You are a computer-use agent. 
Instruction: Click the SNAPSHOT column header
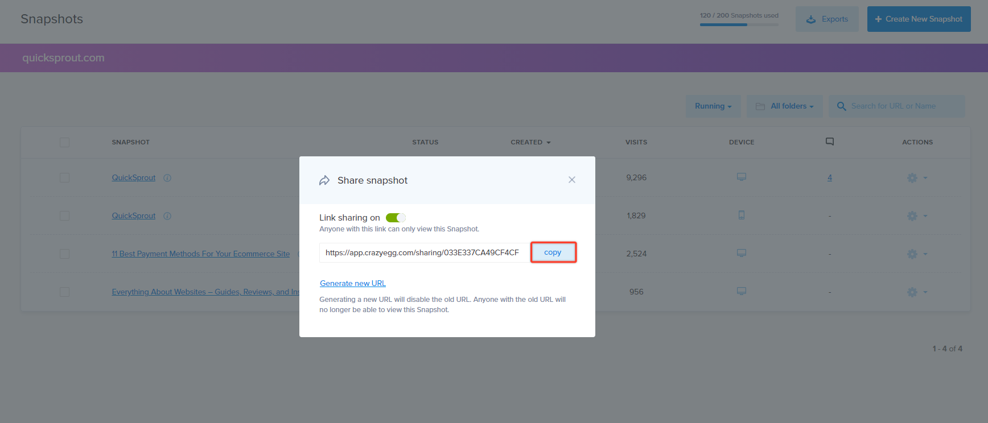click(x=131, y=142)
